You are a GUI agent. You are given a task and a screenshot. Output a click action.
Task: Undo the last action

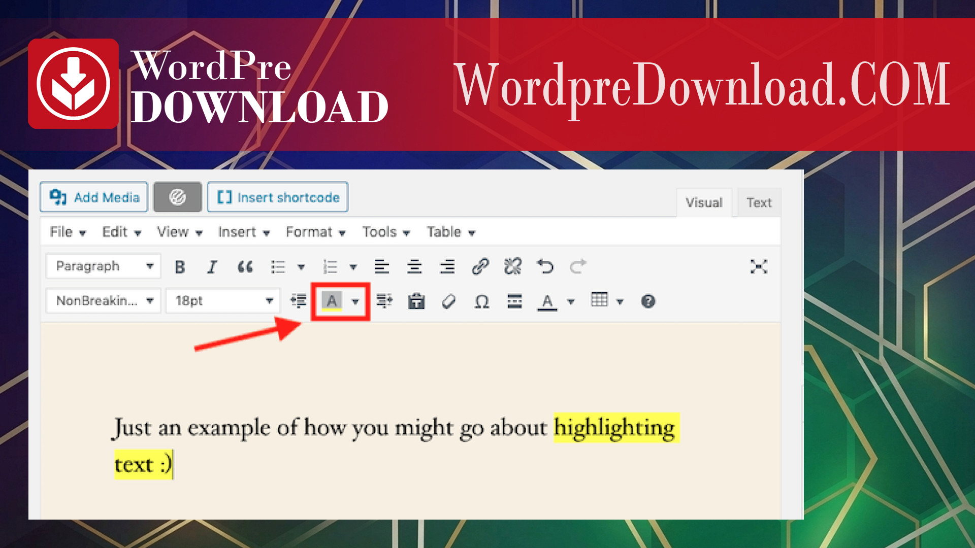pyautogui.click(x=545, y=267)
